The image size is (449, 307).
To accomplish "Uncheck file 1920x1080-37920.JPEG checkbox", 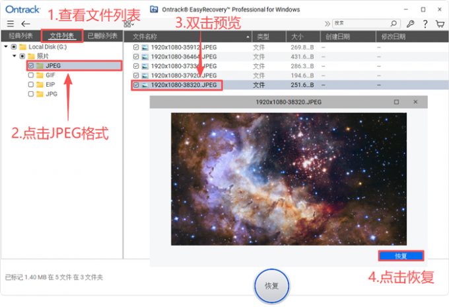I will 136,75.
